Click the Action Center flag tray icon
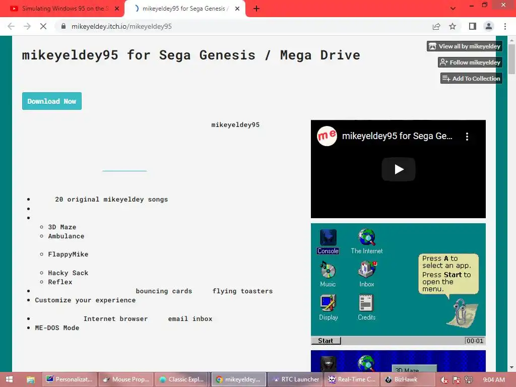516x387 pixels. tap(457, 380)
